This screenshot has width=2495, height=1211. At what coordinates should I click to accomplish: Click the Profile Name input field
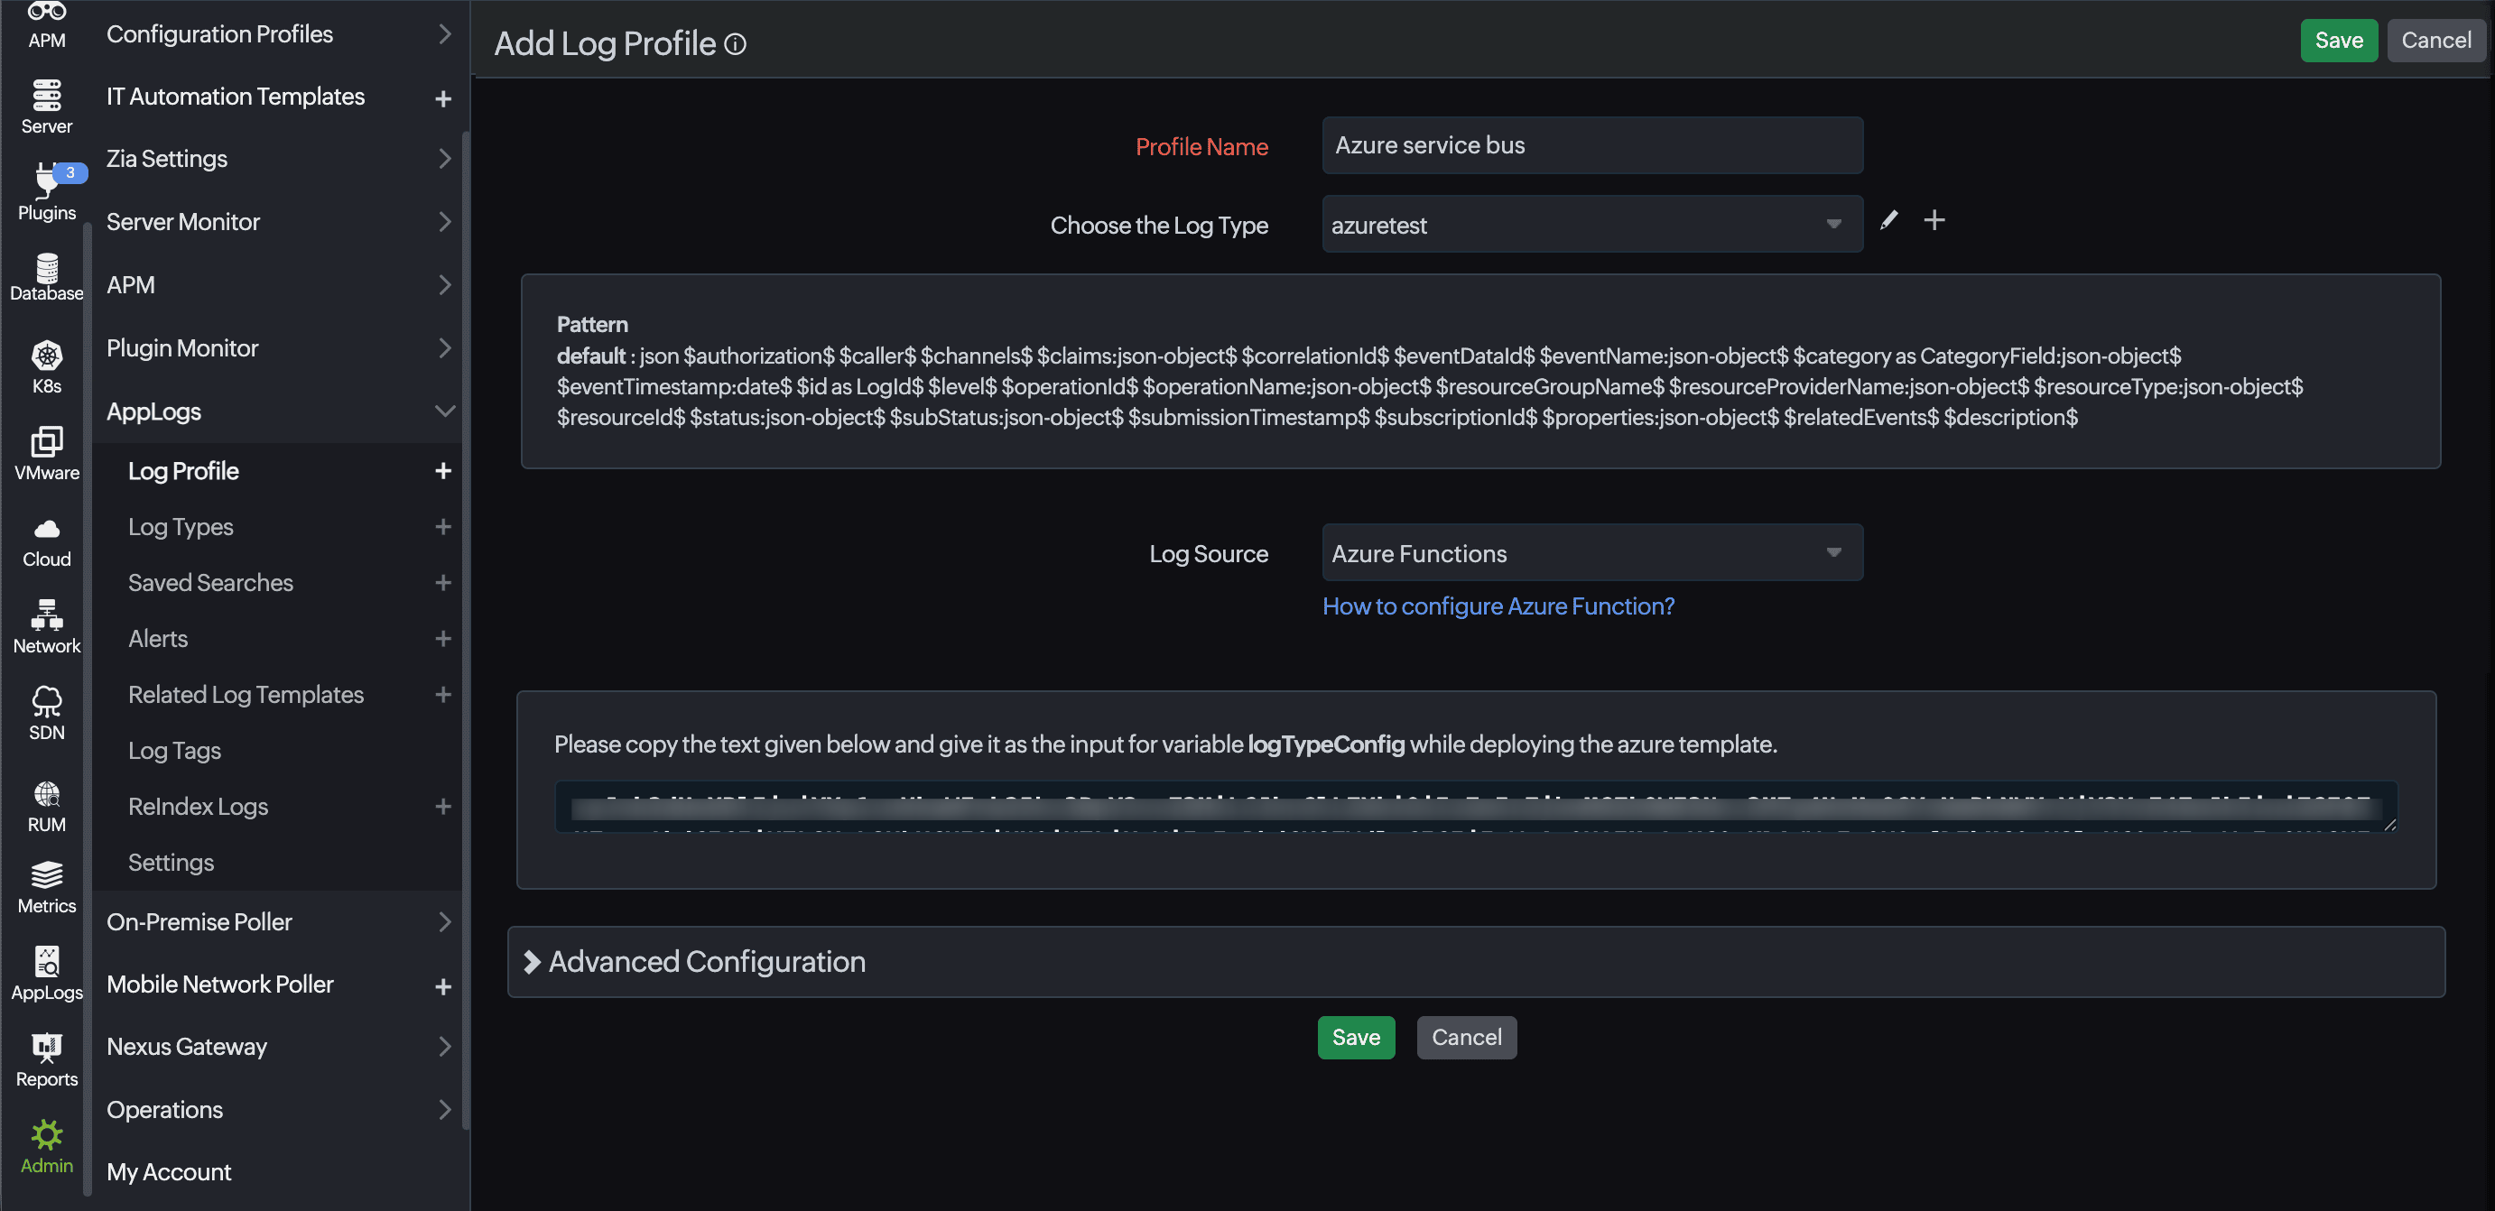tap(1591, 145)
